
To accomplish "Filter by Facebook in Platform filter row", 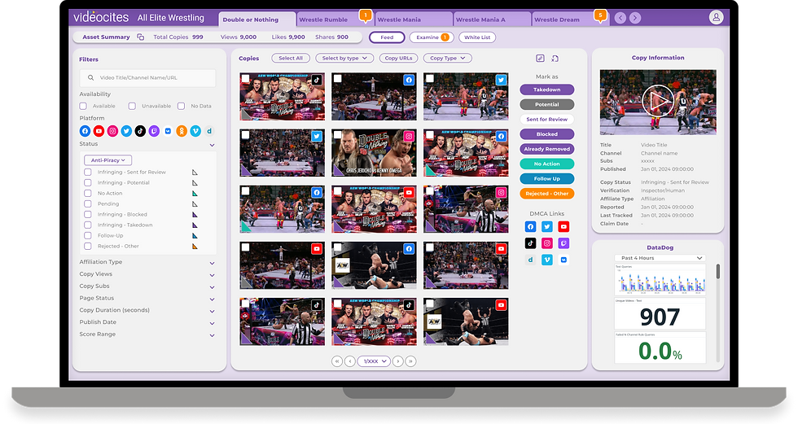I will pyautogui.click(x=85, y=131).
